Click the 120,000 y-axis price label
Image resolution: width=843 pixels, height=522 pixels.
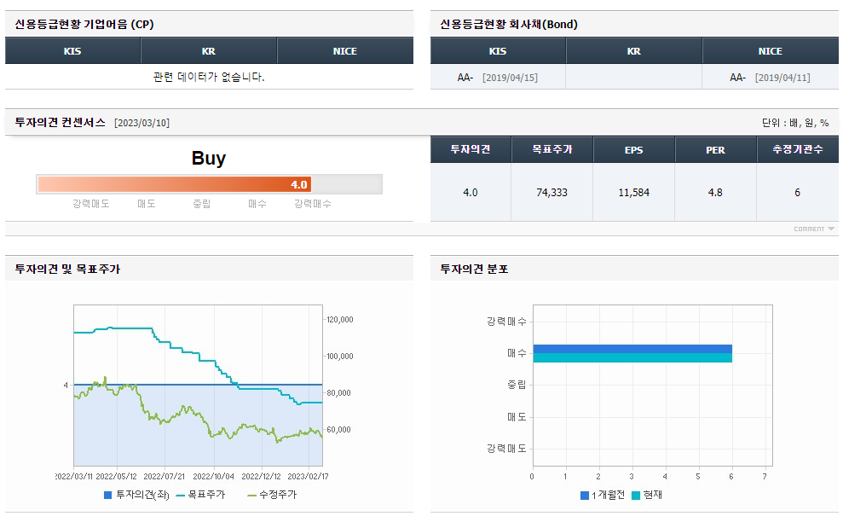[340, 320]
